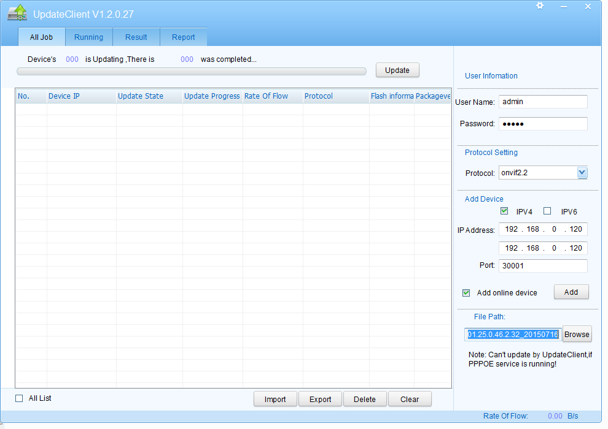Delete the selected devices
Viewport: 608px width, 429px height.
365,399
